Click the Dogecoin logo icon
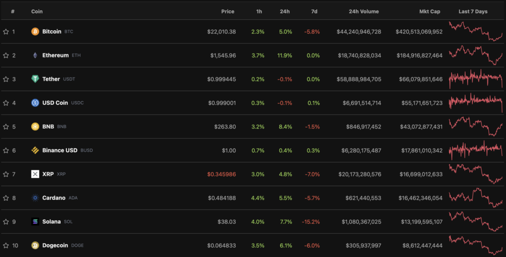 (35, 245)
